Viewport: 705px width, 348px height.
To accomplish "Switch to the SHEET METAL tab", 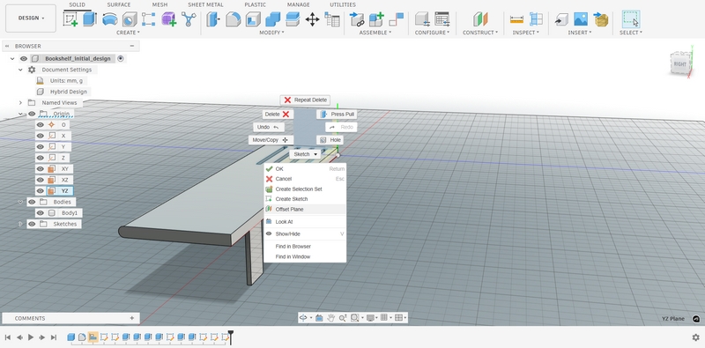I will click(x=205, y=4).
